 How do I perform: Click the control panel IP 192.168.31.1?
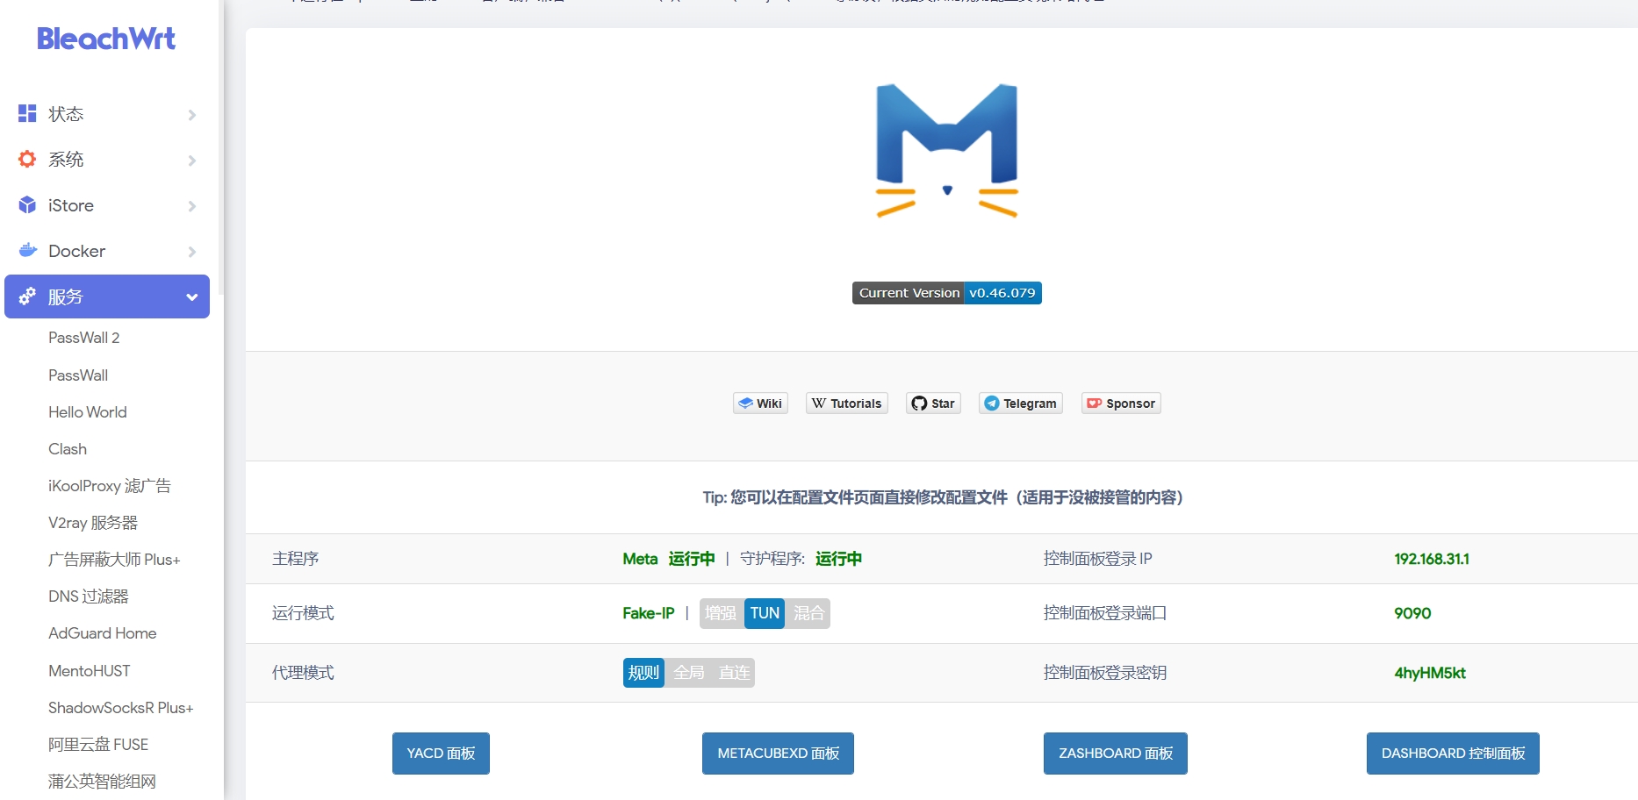click(1432, 559)
